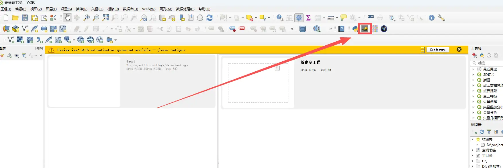
Task: Collapse the 收藏夹 browser node
Action: pos(473,139)
